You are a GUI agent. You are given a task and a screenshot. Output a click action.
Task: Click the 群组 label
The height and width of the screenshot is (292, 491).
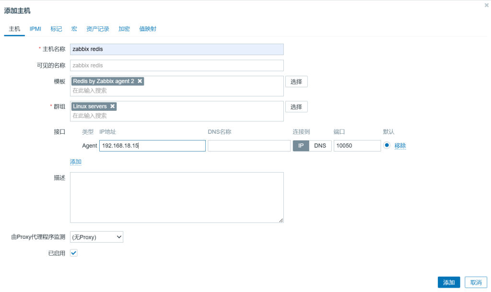pyautogui.click(x=59, y=107)
